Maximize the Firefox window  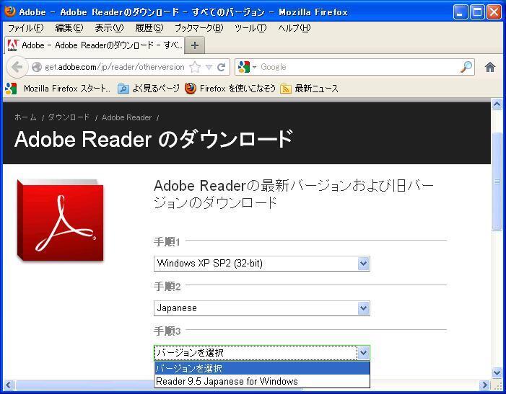pyautogui.click(x=477, y=12)
